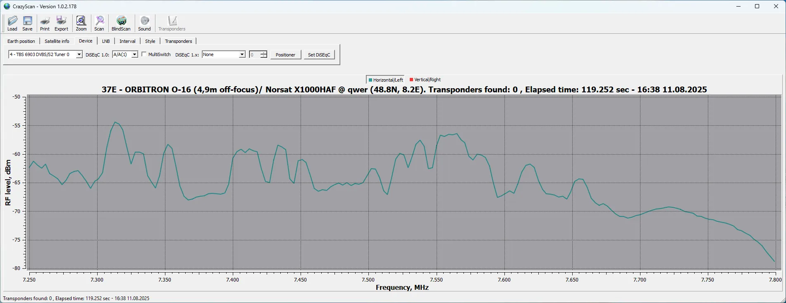Screen dimensions: 786x303
Task: Print the spectrum chart
Action: (45, 23)
